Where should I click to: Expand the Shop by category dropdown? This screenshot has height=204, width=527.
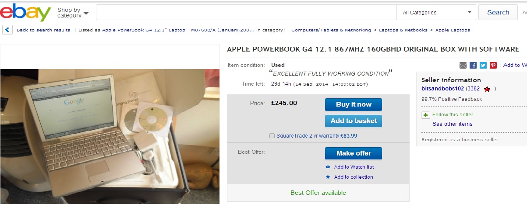73,13
